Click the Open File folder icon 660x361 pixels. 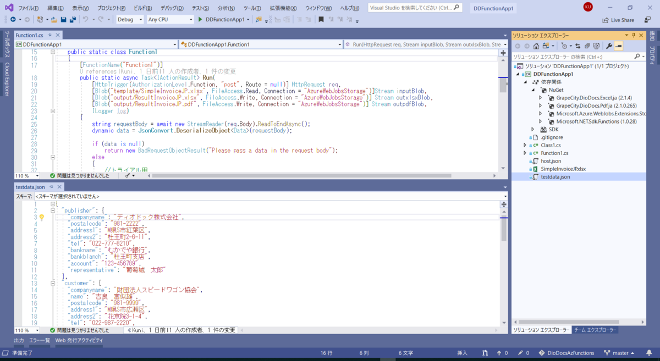point(53,19)
